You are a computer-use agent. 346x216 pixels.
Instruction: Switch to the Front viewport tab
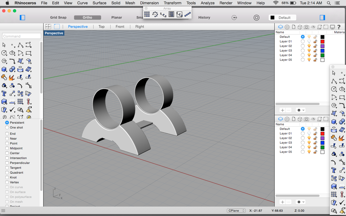tap(120, 26)
